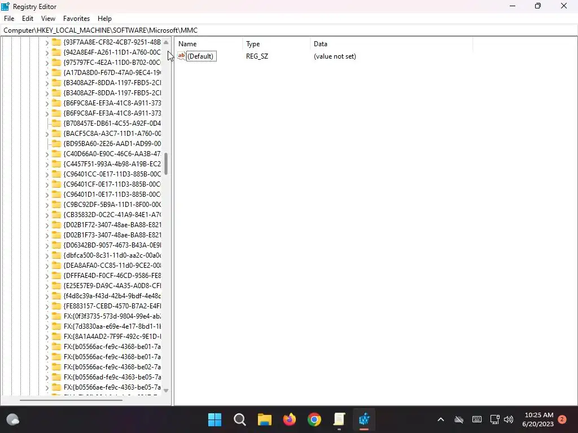Show hidden system tray icons
The height and width of the screenshot is (433, 578).
click(440, 419)
